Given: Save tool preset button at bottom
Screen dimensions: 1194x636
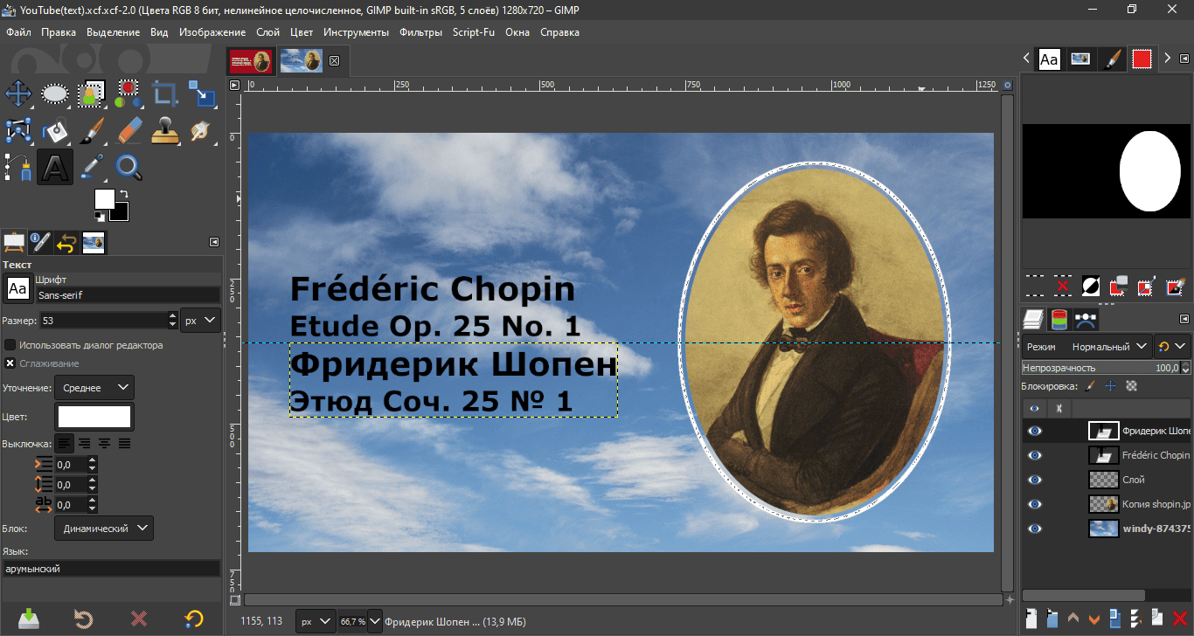Looking at the screenshot, I should pos(28,619).
